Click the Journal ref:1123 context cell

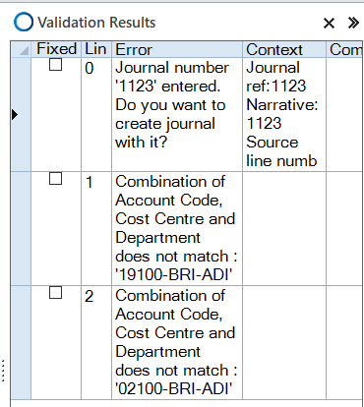(284, 114)
